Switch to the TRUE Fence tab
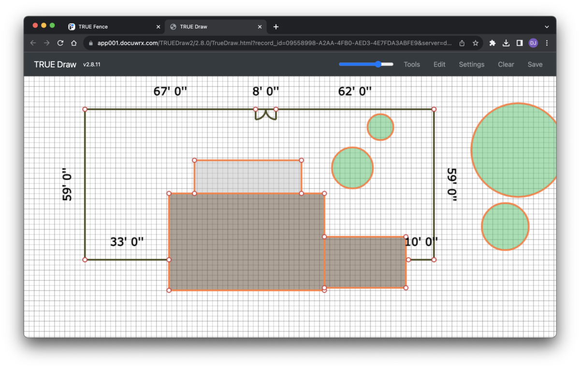Viewport: 580px width, 369px height. (x=93, y=27)
